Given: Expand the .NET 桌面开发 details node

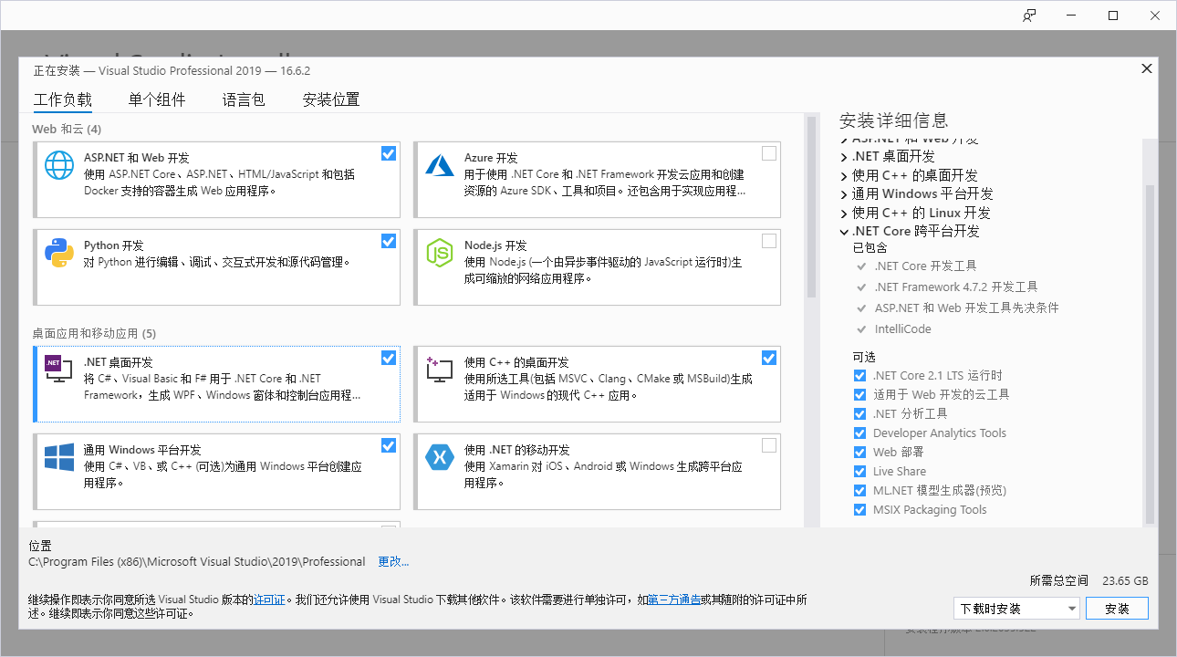Looking at the screenshot, I should pyautogui.click(x=844, y=157).
